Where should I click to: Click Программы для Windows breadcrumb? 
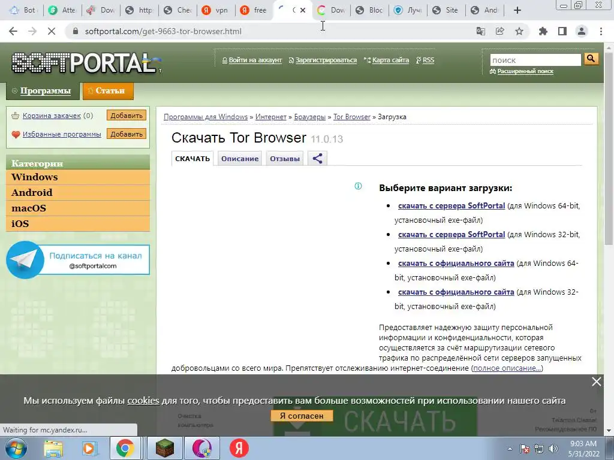[206, 117]
